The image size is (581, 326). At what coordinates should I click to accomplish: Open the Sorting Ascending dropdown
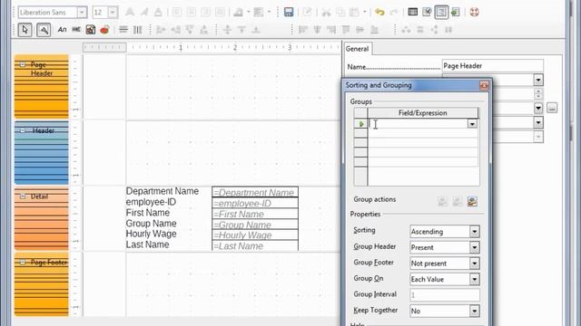(474, 232)
